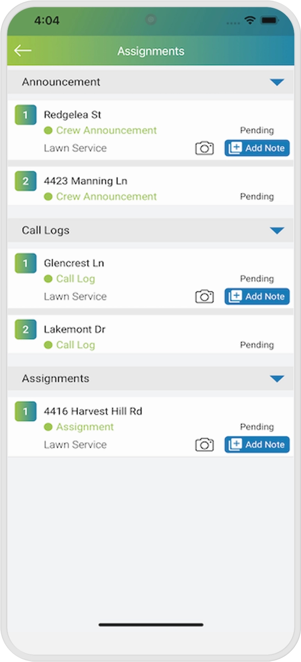The image size is (301, 662).
Task: Open camera for Redgelea St job
Action: [x=204, y=148]
